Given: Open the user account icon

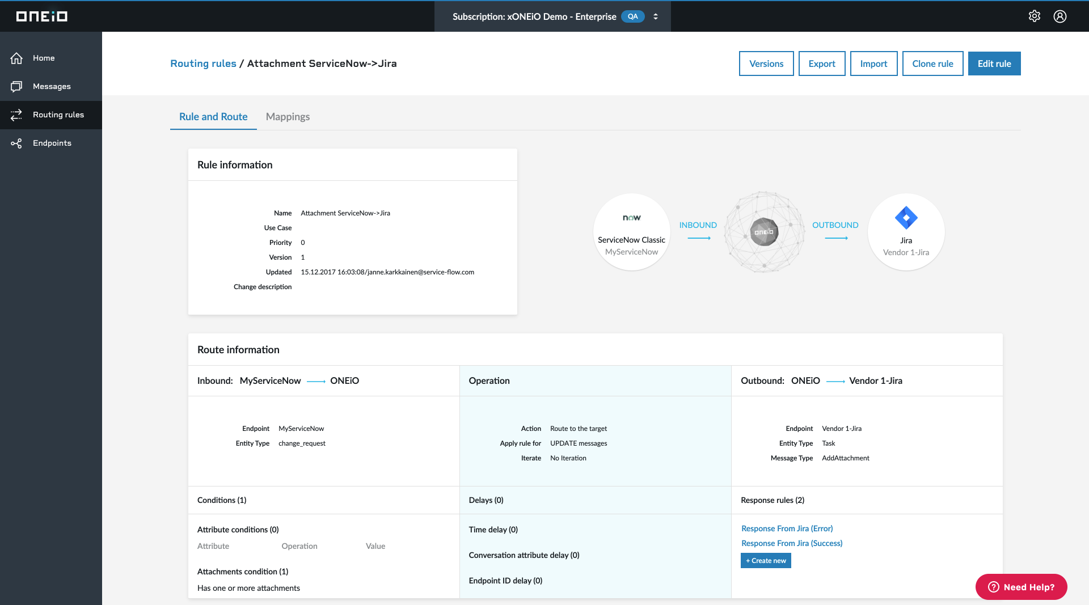Looking at the screenshot, I should click(1060, 16).
